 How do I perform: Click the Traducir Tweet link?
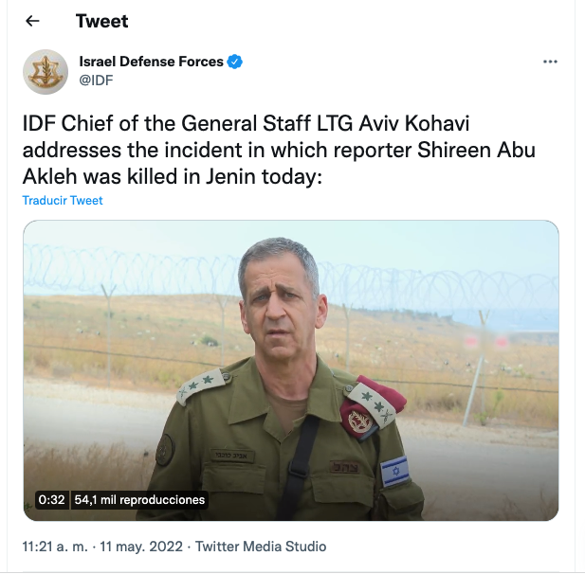(x=63, y=201)
